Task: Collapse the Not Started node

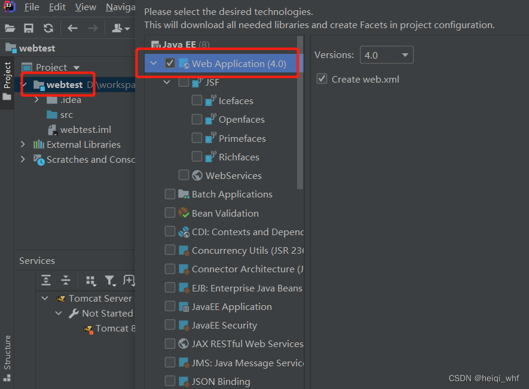Action: (59, 314)
